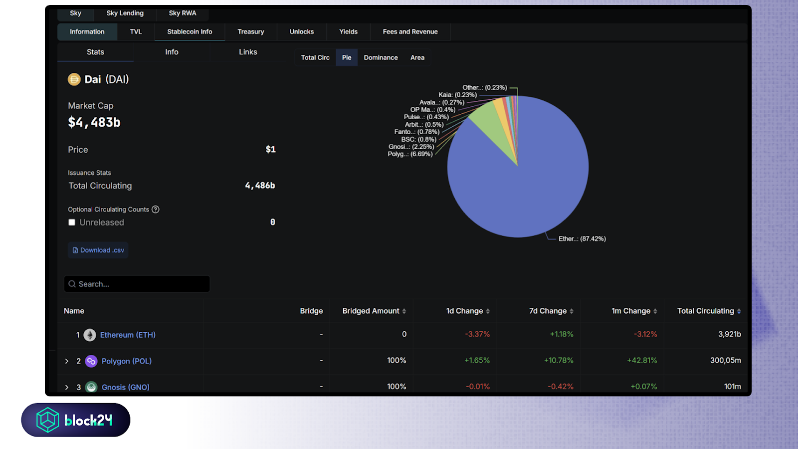Open the TVL tab

pos(136,31)
